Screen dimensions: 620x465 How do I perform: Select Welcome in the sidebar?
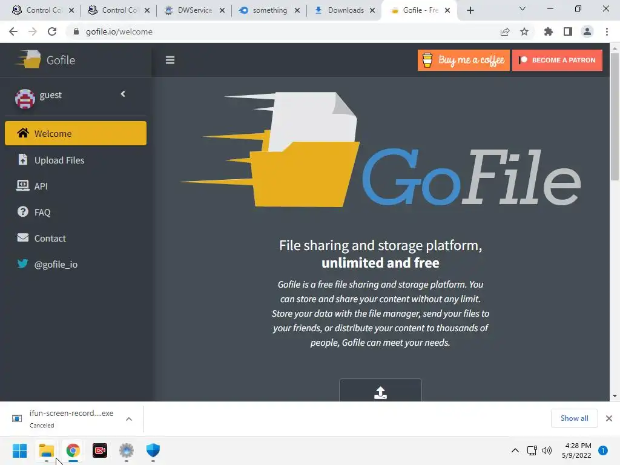coord(76,133)
